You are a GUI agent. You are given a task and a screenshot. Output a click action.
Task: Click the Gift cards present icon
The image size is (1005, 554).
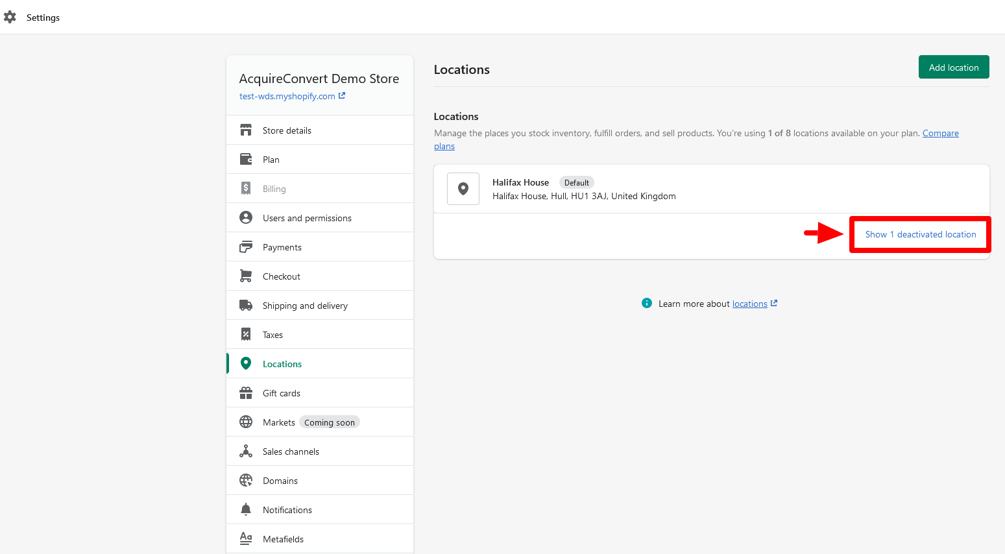tap(246, 393)
